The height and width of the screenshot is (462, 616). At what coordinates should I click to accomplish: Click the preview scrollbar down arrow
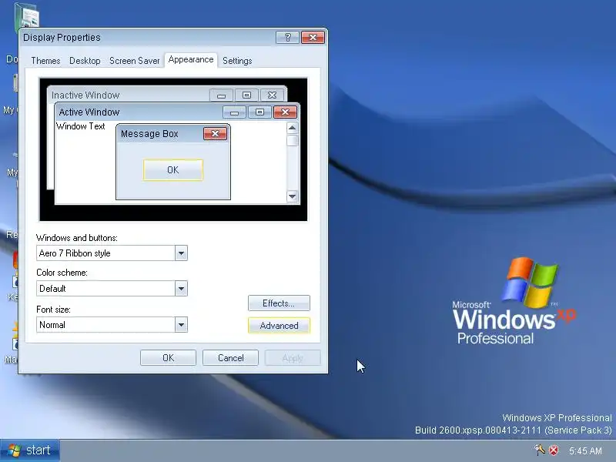(x=292, y=196)
